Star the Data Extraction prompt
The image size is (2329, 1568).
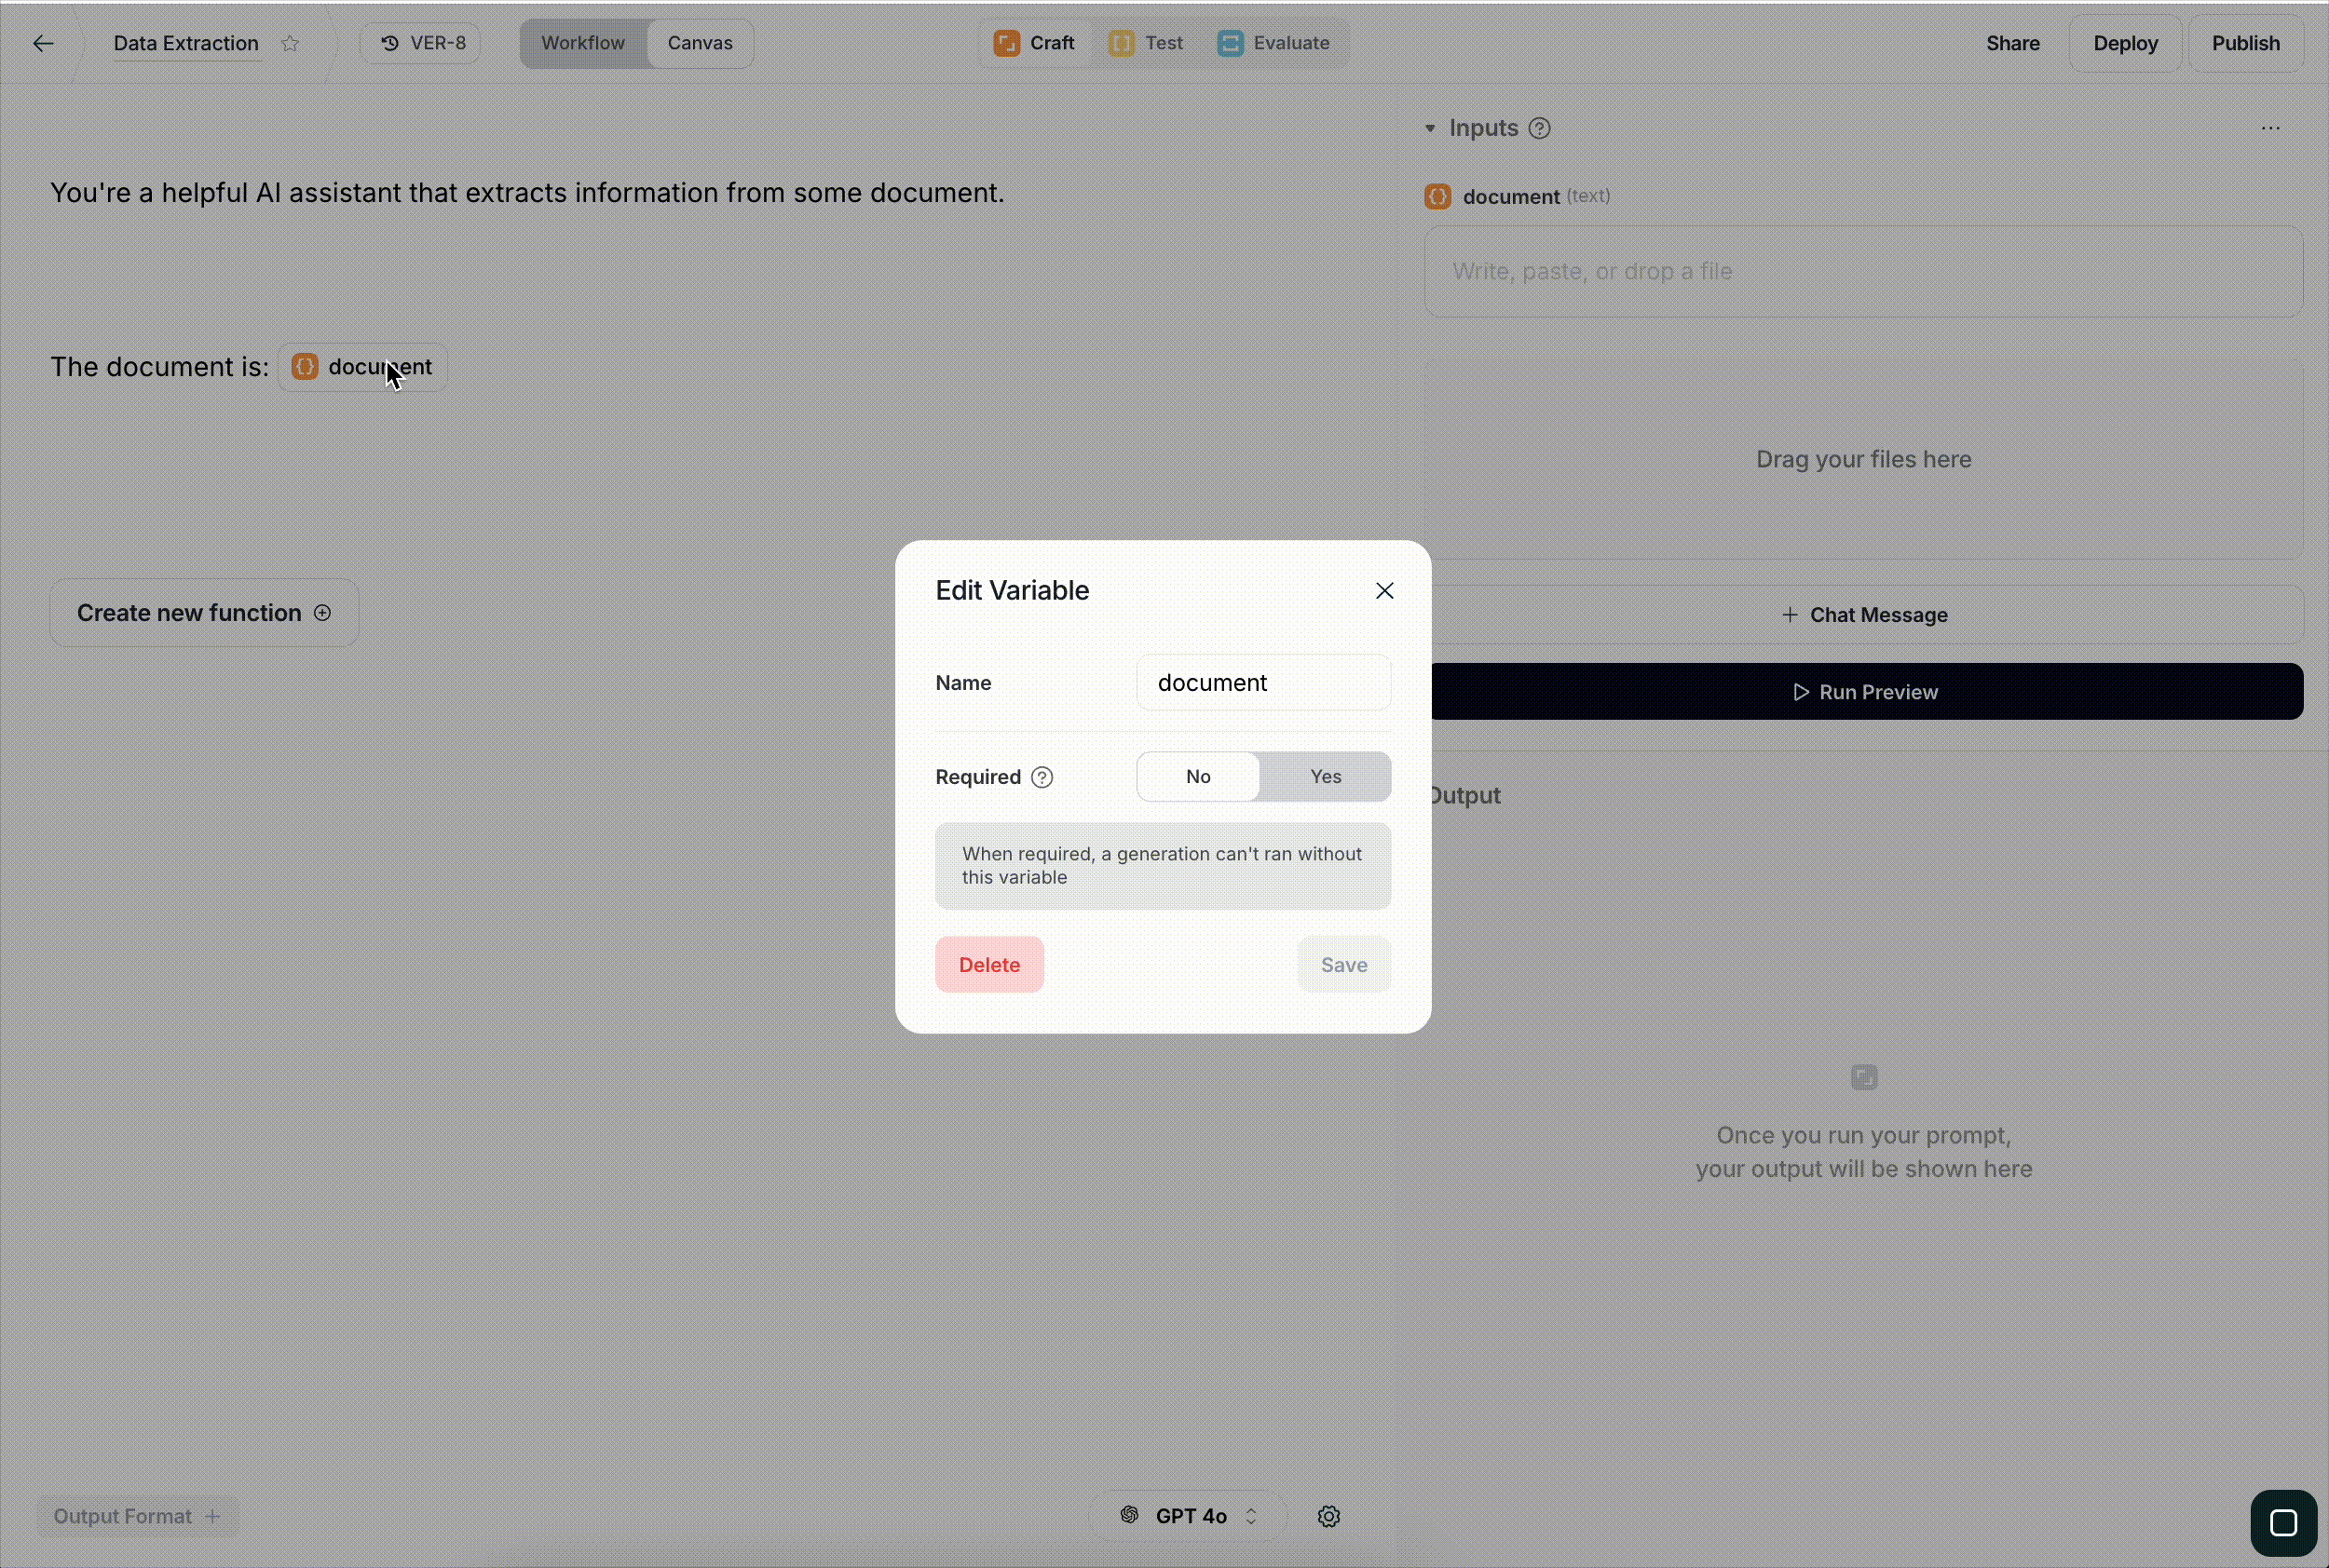pos(290,42)
